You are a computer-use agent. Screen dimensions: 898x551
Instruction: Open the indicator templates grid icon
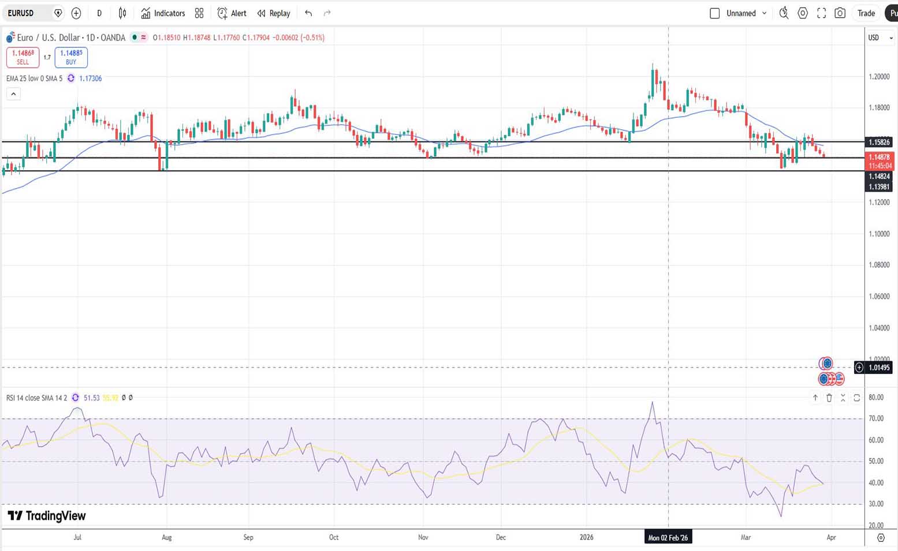[199, 13]
